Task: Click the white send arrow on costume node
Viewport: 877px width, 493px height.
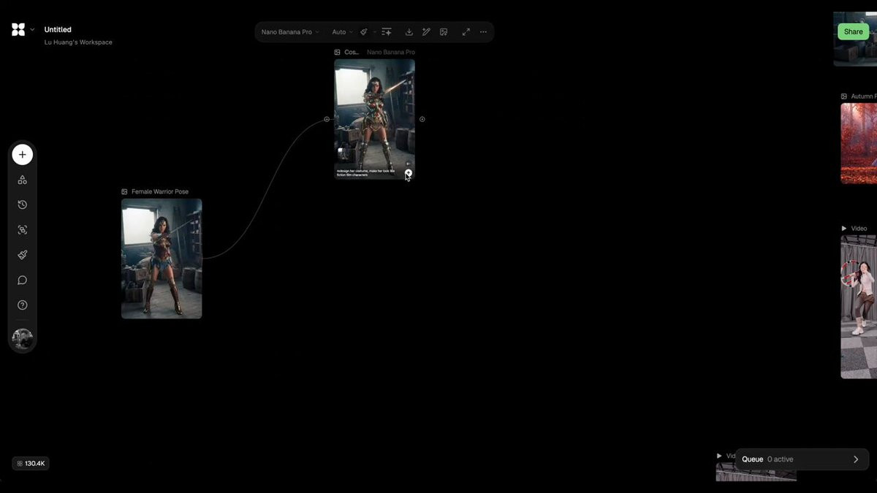Action: (409, 173)
